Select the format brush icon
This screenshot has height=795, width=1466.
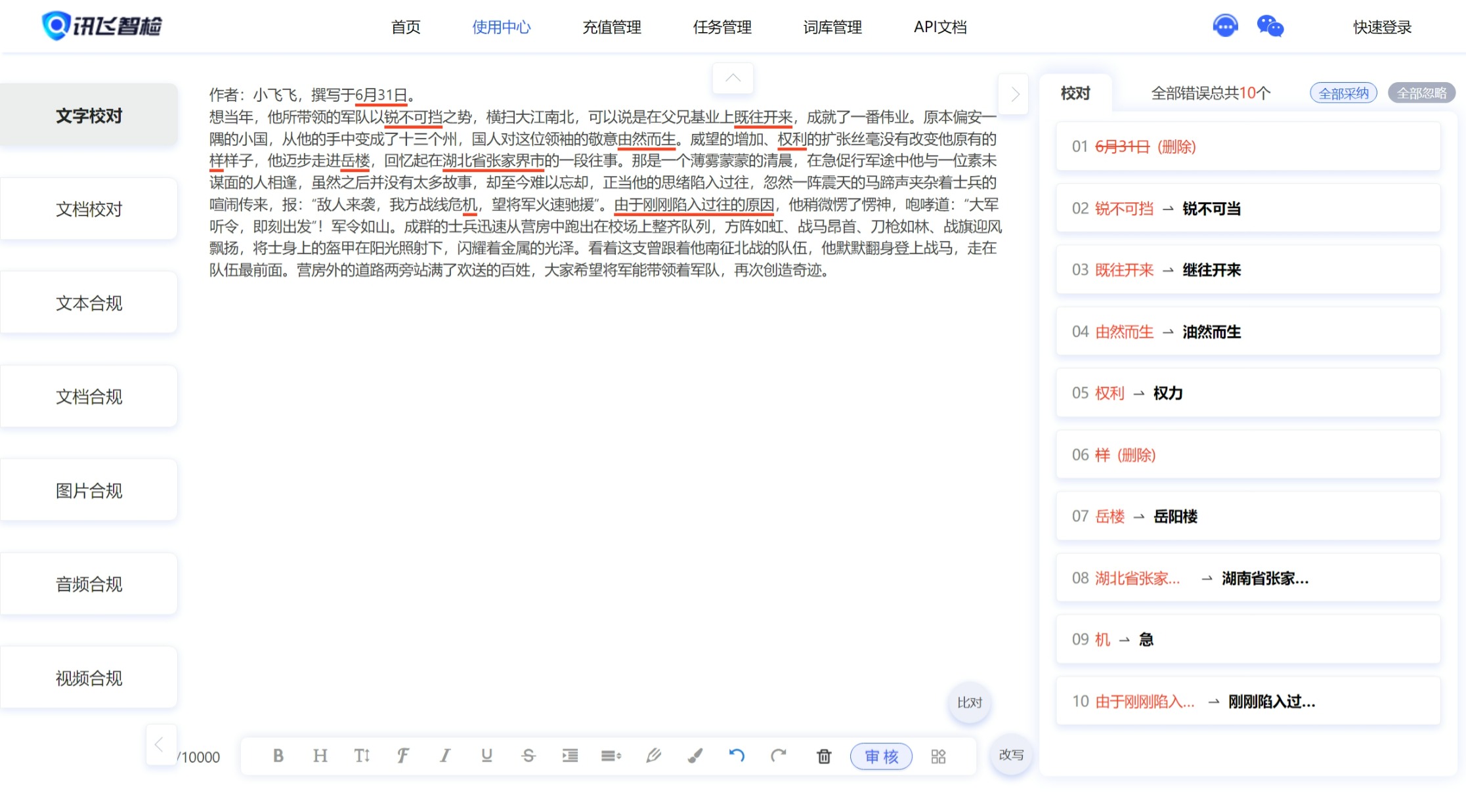click(x=695, y=756)
